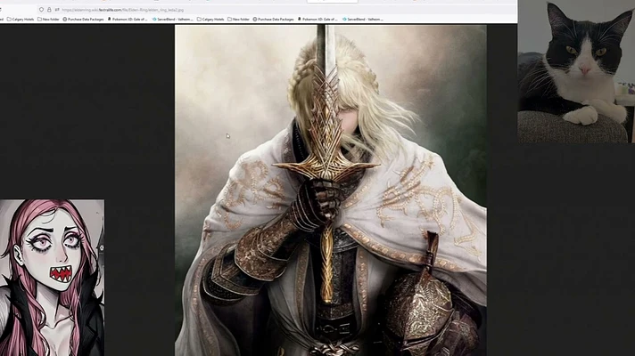Open the second Purchase Data Packages bookmark
This screenshot has width=635, height=356.
(x=274, y=19)
